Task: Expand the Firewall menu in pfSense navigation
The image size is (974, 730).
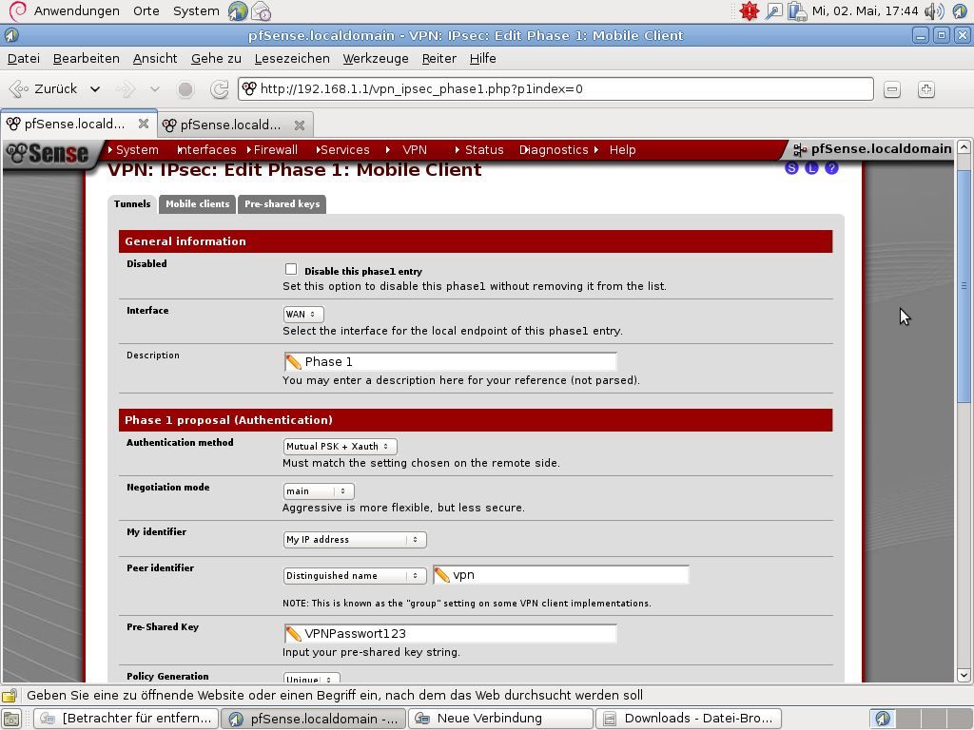Action: click(272, 149)
